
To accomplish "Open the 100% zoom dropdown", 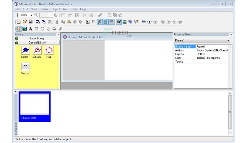I will (x=31, y=15).
